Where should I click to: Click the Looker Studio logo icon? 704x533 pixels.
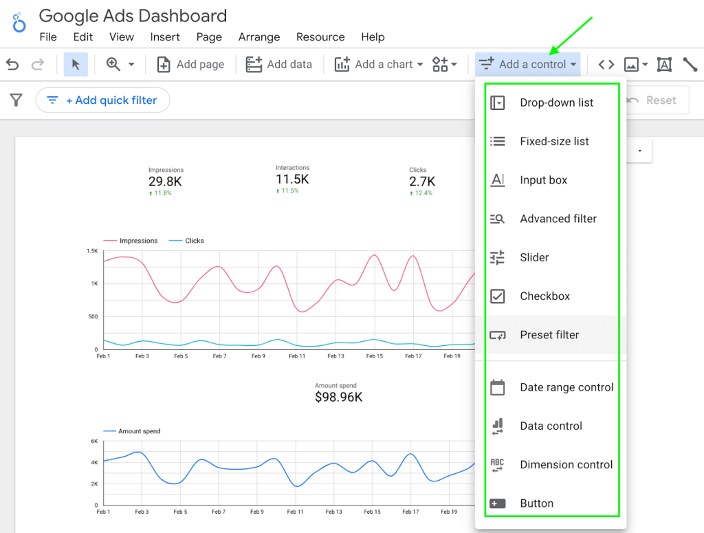pyautogui.click(x=19, y=23)
